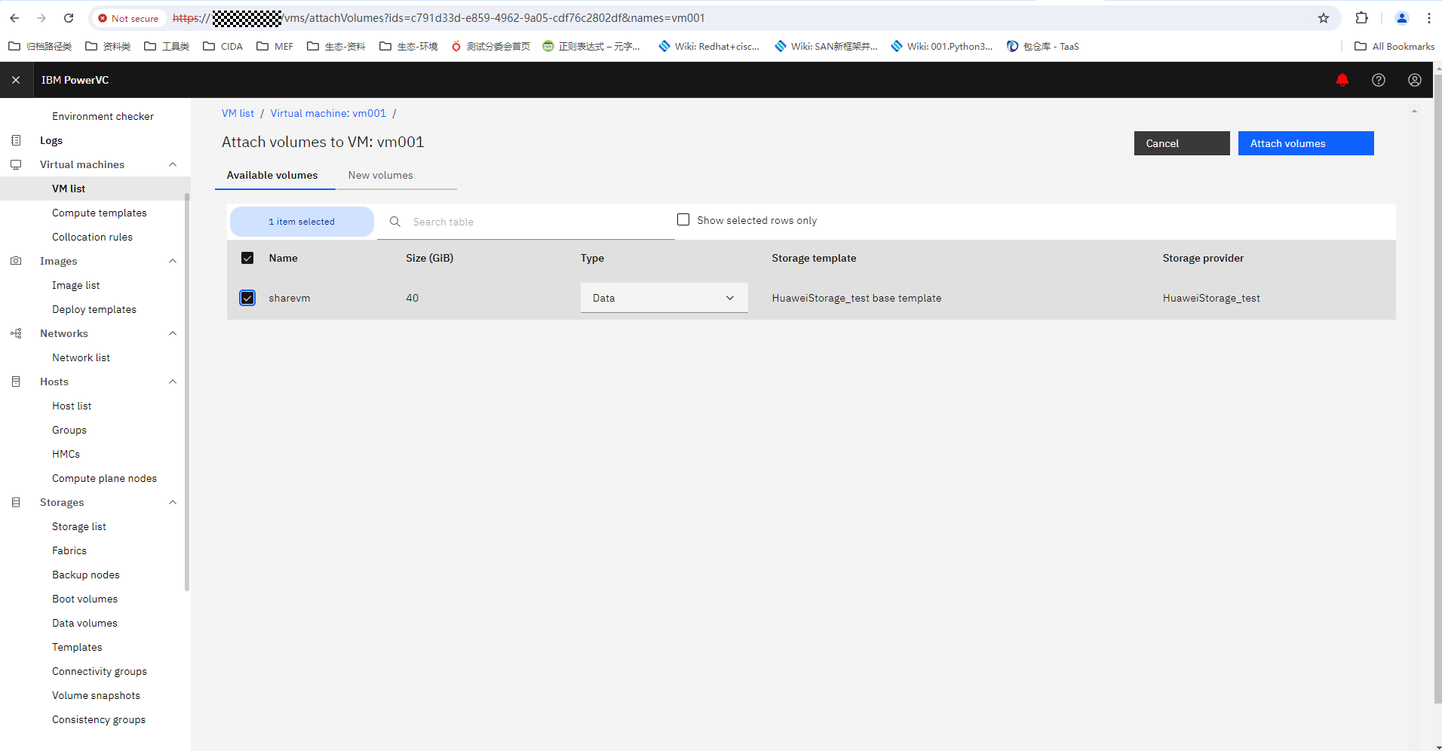Open Storage list in sidebar

pyautogui.click(x=79, y=526)
